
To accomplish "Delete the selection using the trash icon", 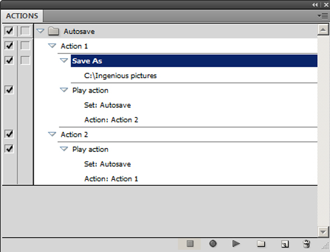I will [307, 244].
